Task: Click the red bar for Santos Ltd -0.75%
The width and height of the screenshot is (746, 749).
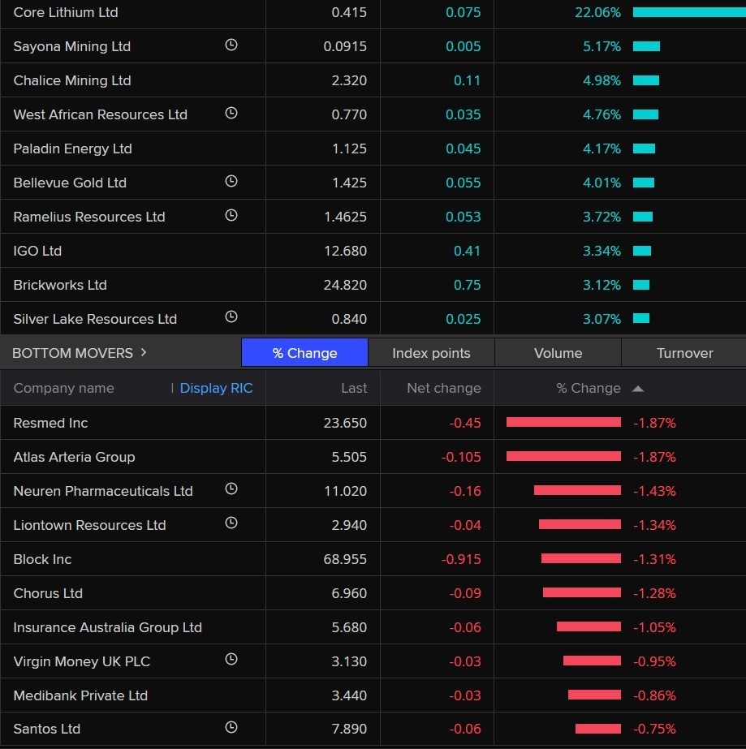Action: [x=598, y=729]
